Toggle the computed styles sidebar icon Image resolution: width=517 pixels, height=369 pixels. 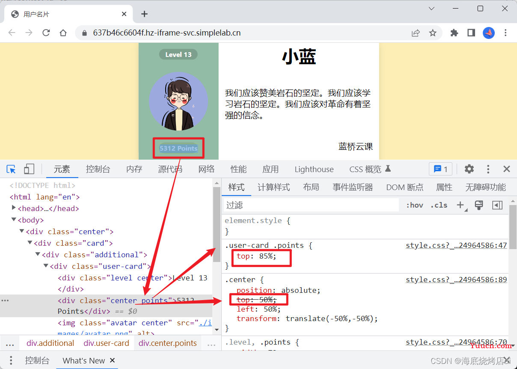click(x=497, y=205)
